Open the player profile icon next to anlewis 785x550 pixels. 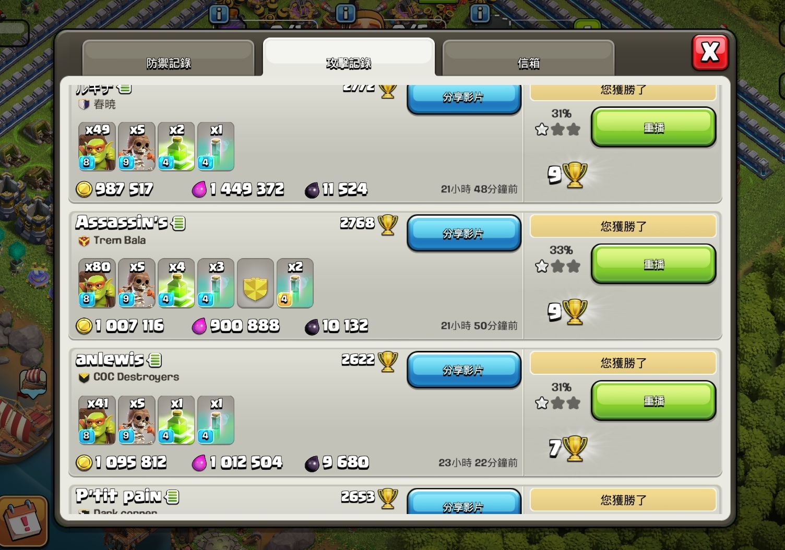(x=154, y=360)
